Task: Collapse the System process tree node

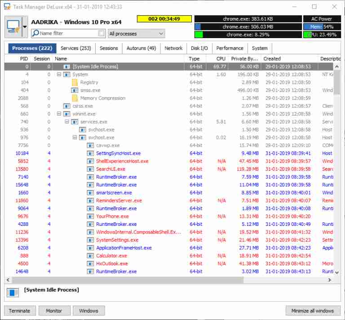Action: point(59,74)
